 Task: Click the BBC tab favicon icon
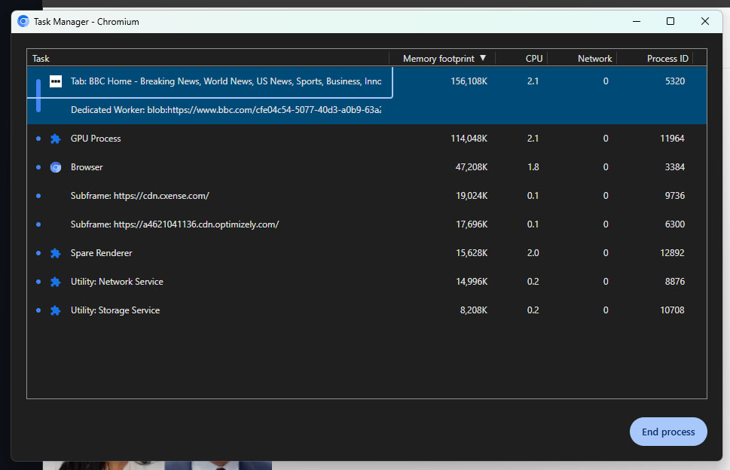coord(56,81)
